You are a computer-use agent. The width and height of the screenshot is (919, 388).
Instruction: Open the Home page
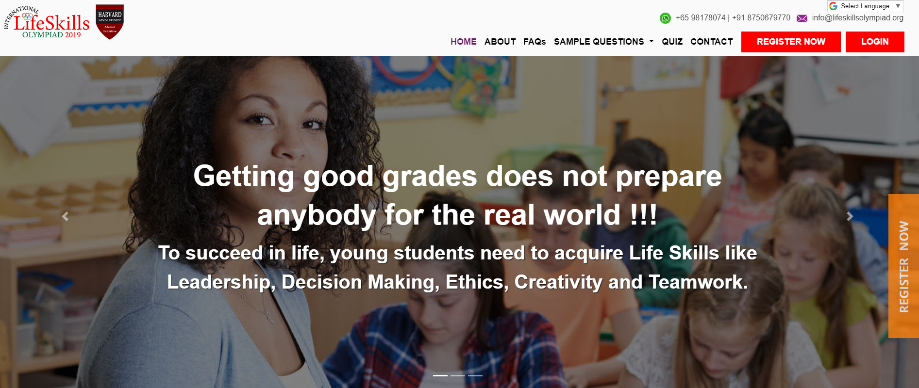[463, 42]
